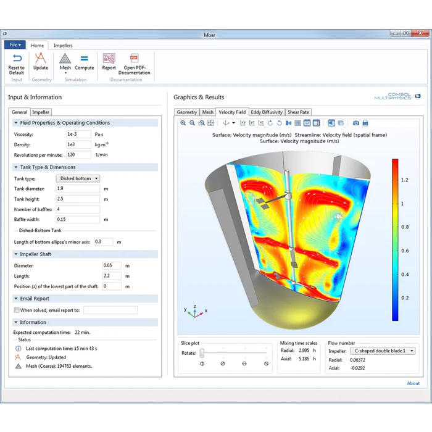Click the Number of baffles field
Viewport: 432px width, 432px height.
click(x=78, y=209)
